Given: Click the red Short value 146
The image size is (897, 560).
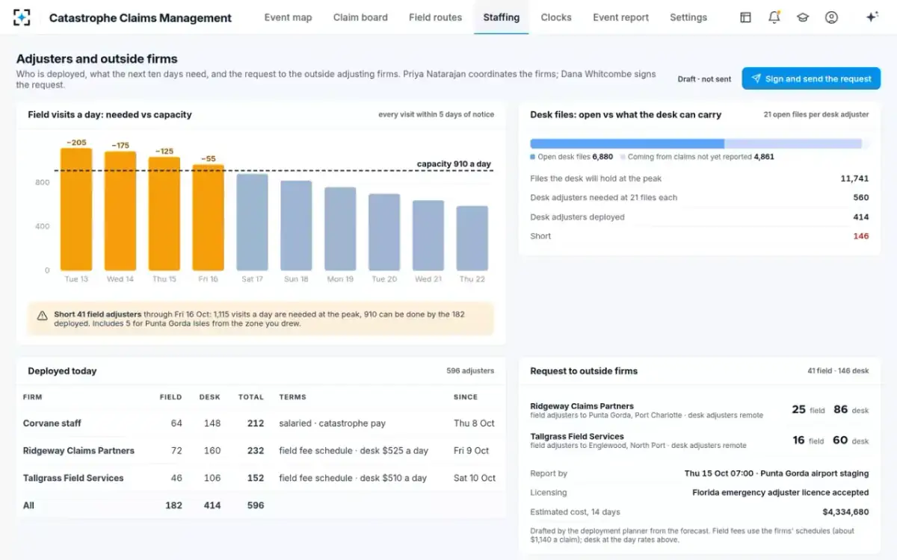Looking at the screenshot, I should tap(861, 236).
